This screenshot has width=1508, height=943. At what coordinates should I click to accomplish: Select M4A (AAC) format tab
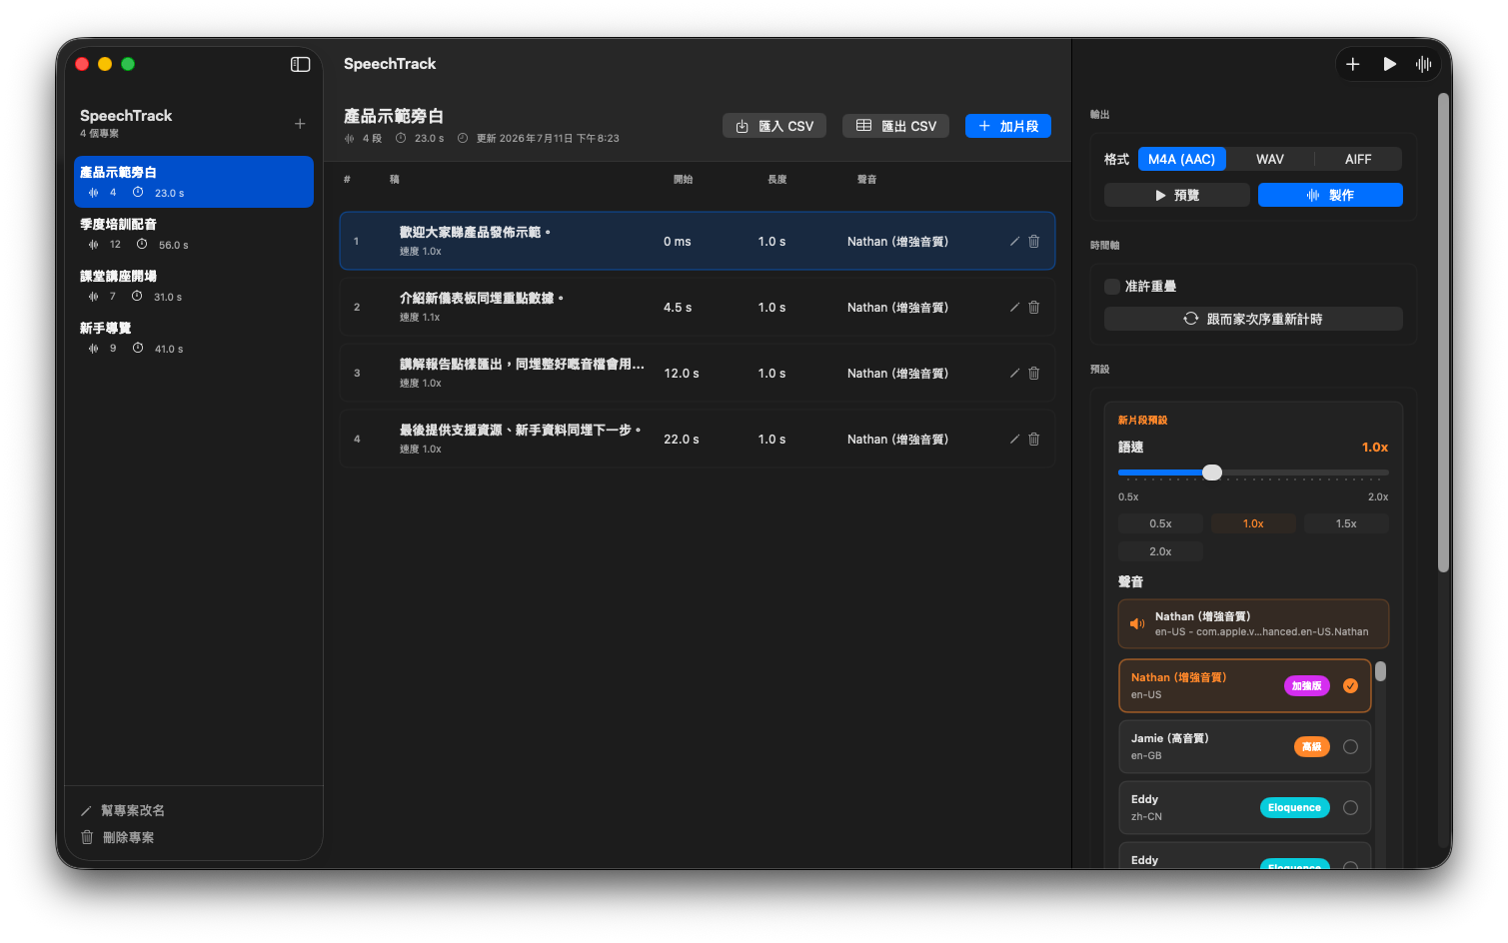[x=1181, y=159]
